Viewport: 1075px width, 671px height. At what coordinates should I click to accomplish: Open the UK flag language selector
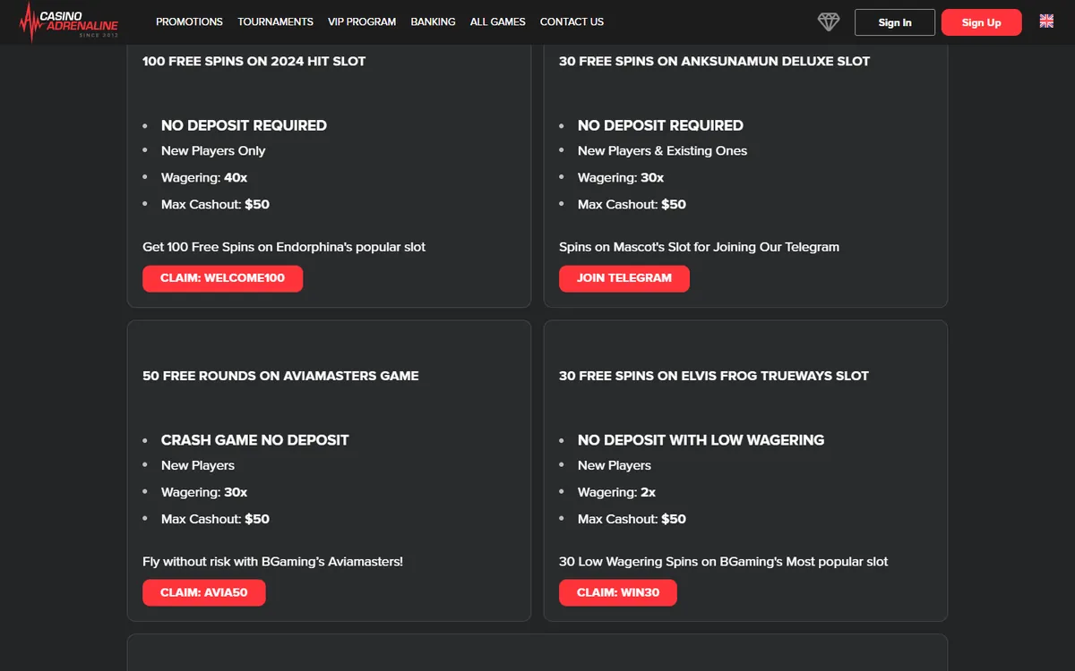click(x=1046, y=21)
